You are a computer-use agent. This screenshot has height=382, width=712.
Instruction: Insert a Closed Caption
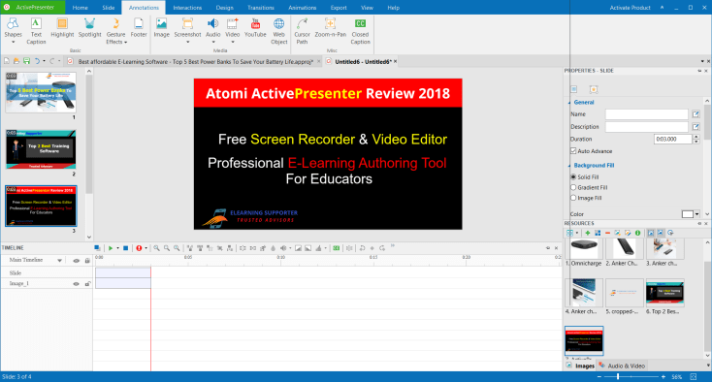point(360,30)
